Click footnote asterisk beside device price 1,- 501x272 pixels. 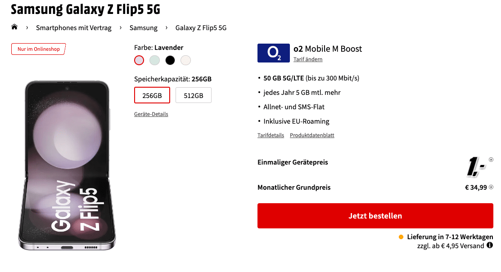(x=491, y=160)
